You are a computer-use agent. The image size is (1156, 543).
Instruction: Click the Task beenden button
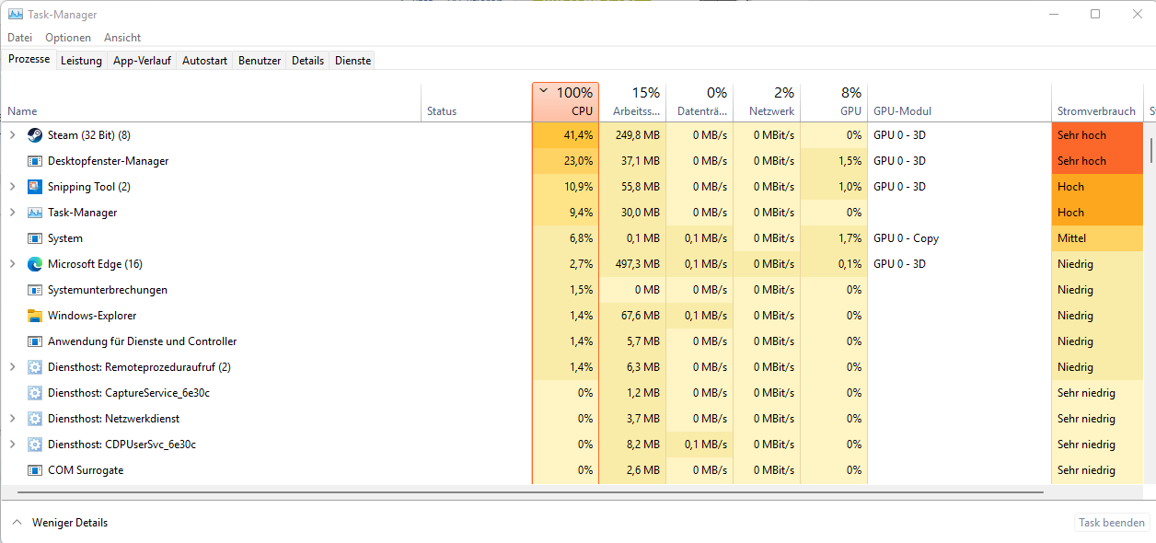click(x=1113, y=523)
